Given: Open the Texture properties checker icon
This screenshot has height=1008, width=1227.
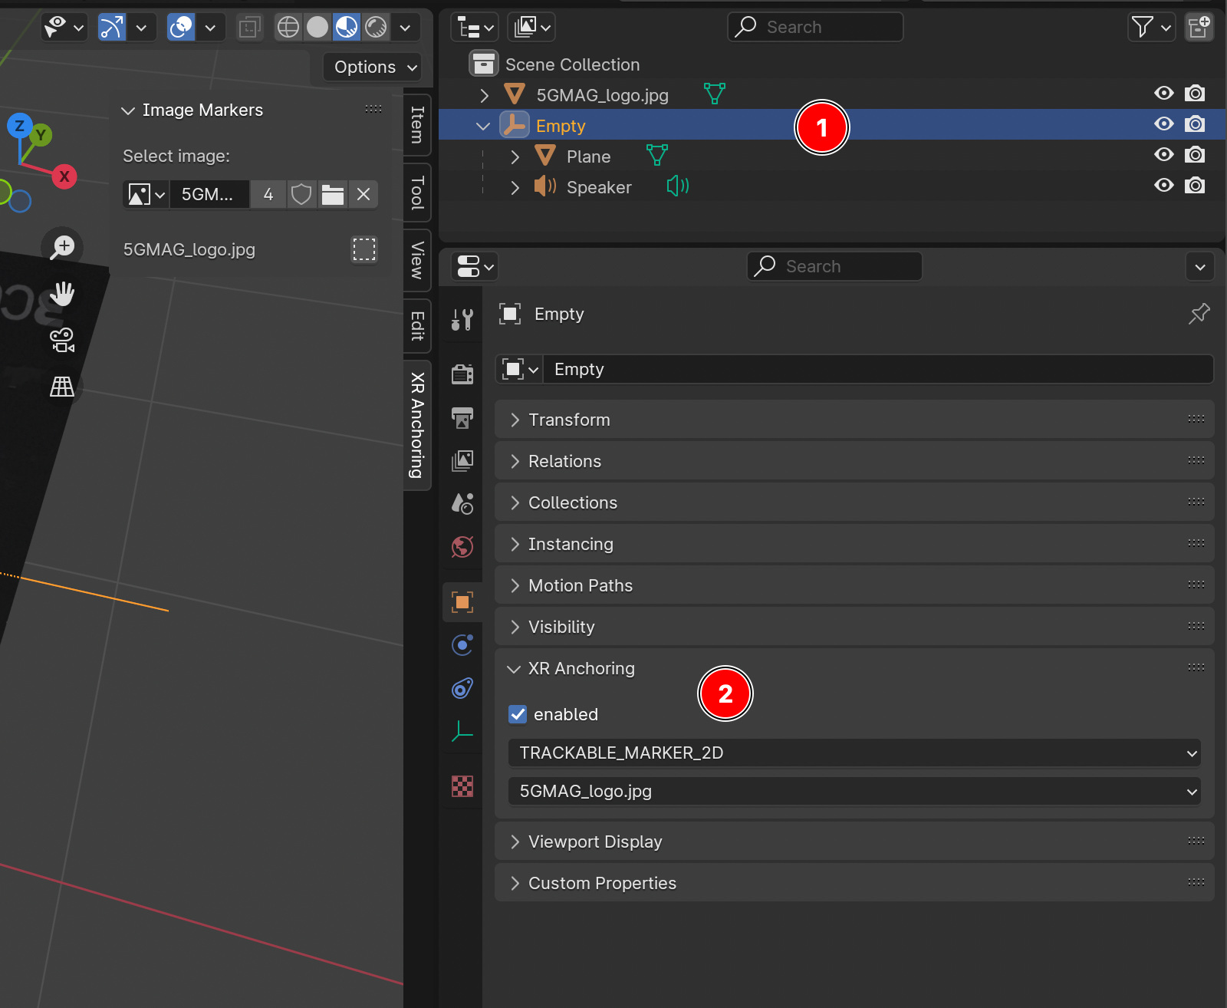Looking at the screenshot, I should coord(462,786).
